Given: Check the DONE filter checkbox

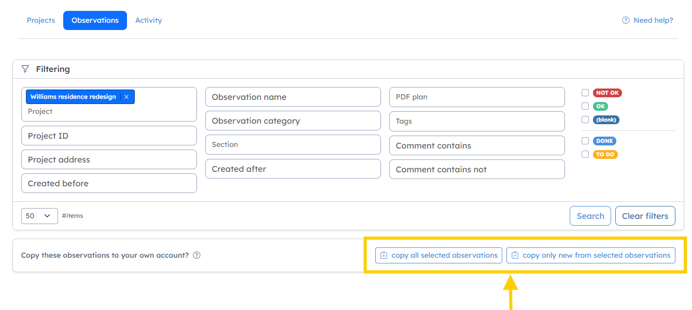Looking at the screenshot, I should (585, 141).
